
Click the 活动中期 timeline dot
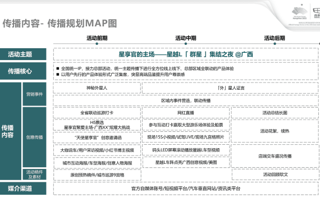pos(186,44)
